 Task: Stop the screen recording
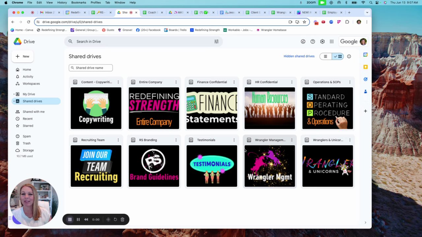70,220
